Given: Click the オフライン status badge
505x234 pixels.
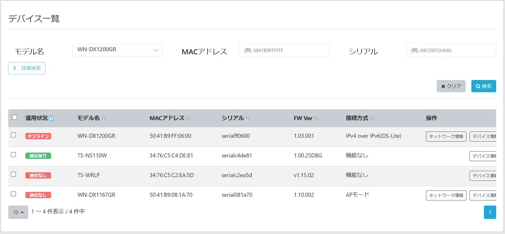Looking at the screenshot, I should click(x=38, y=136).
